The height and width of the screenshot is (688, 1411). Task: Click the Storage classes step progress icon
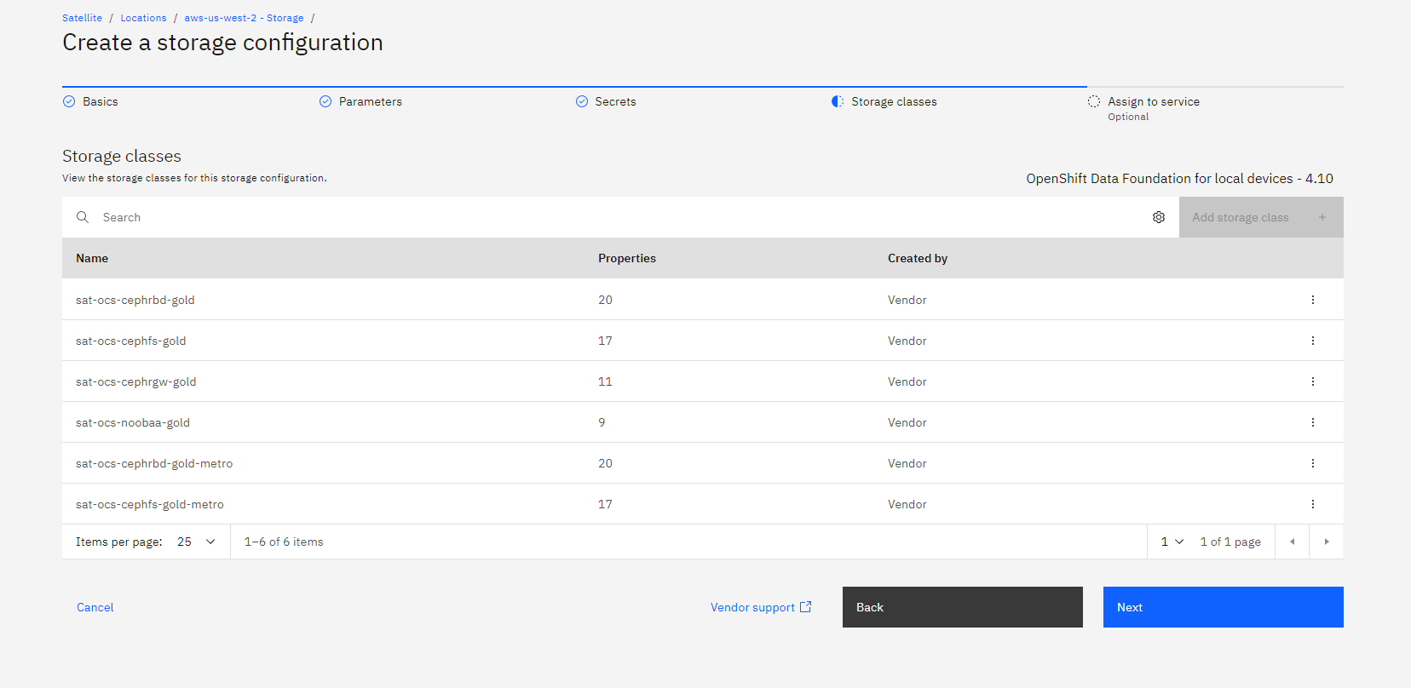tap(838, 101)
